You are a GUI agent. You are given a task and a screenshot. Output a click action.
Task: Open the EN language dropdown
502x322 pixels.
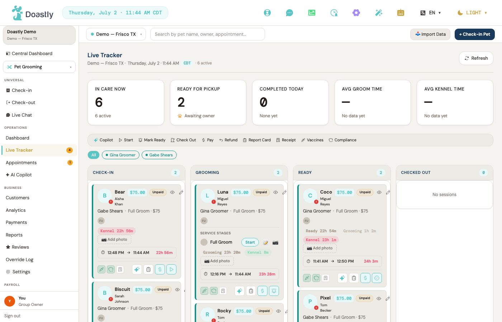click(x=431, y=13)
